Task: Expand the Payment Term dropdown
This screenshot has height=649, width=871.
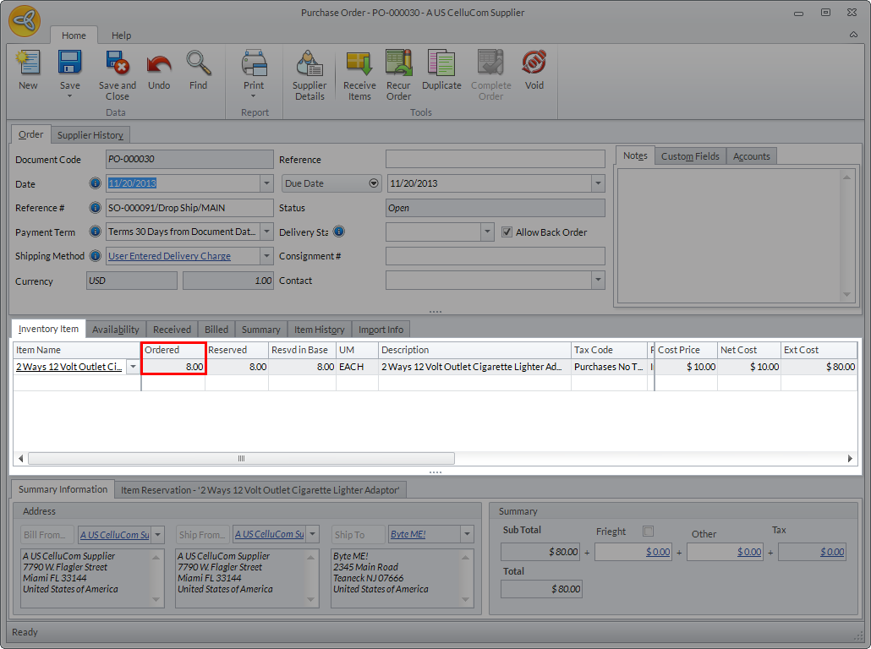Action: point(266,232)
